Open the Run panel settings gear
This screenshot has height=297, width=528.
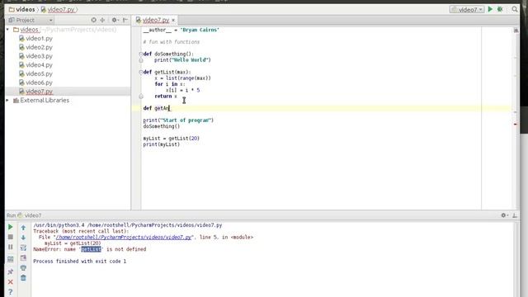[x=504, y=215]
